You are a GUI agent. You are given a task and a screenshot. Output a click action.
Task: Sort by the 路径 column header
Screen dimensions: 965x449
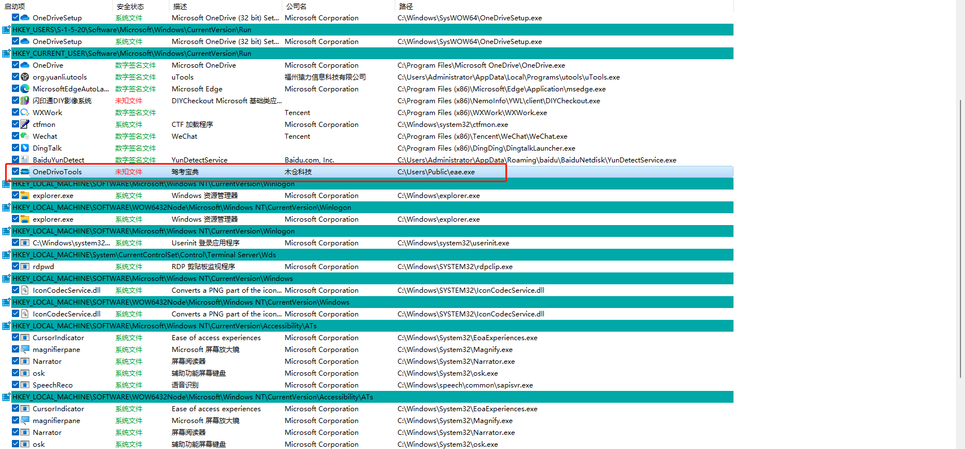click(x=565, y=6)
